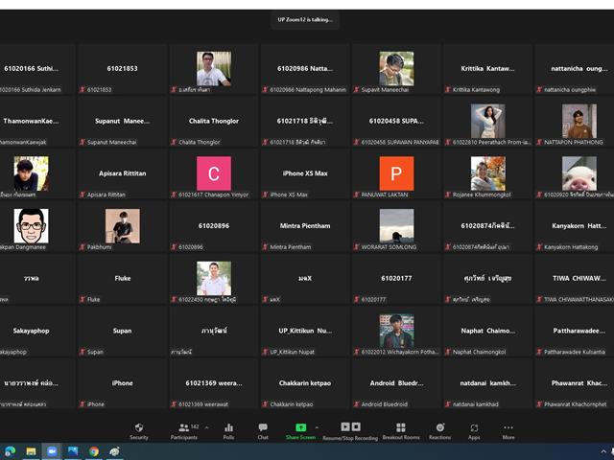Viewport: 614px width, 460px height.
Task: Click muted mic icon beside Supanut Maneechai
Action: click(x=83, y=142)
